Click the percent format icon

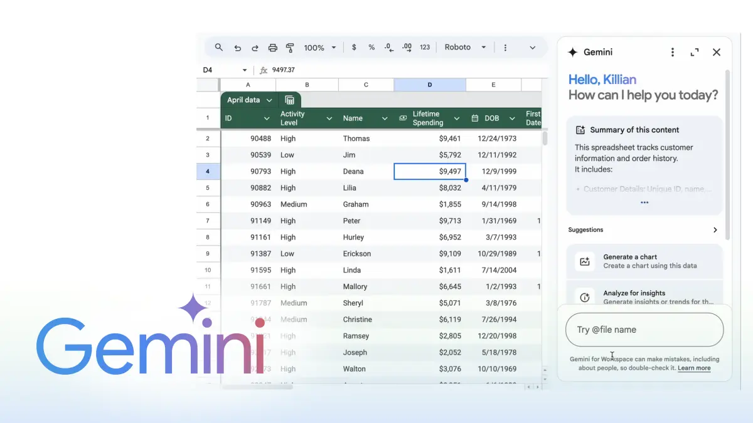[x=371, y=47]
